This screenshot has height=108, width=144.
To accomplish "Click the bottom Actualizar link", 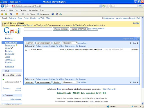I will pos(82,82).
